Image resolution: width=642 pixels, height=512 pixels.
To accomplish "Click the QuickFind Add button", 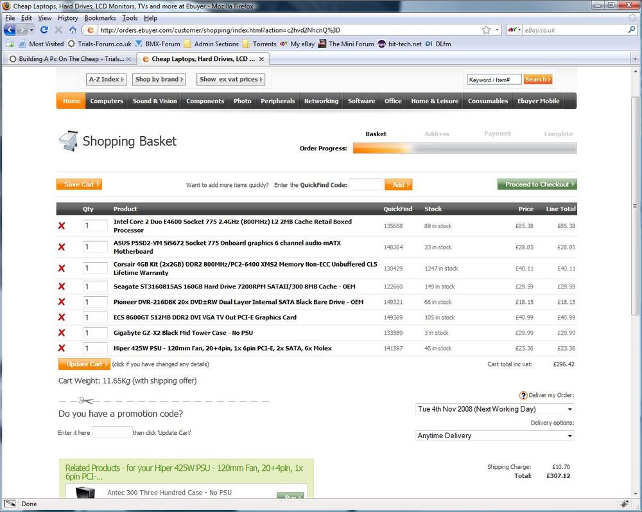I will click(x=399, y=185).
